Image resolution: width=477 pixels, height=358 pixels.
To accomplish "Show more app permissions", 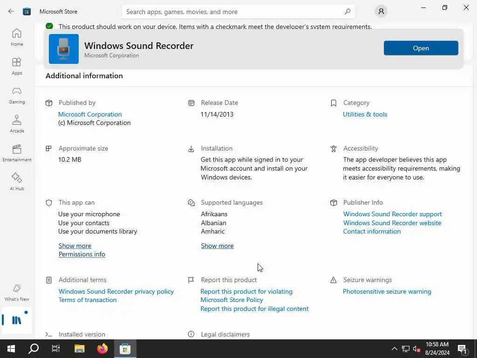I will tap(75, 246).
